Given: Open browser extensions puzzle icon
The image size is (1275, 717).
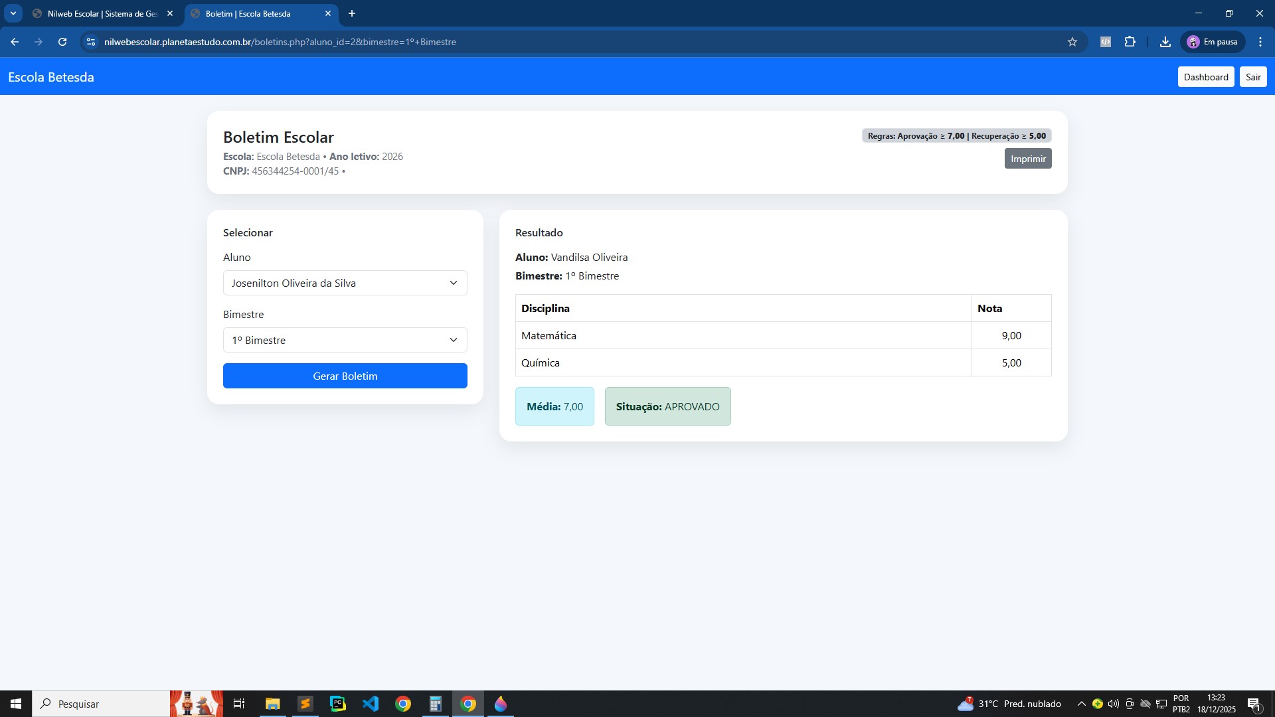Looking at the screenshot, I should click(1130, 42).
